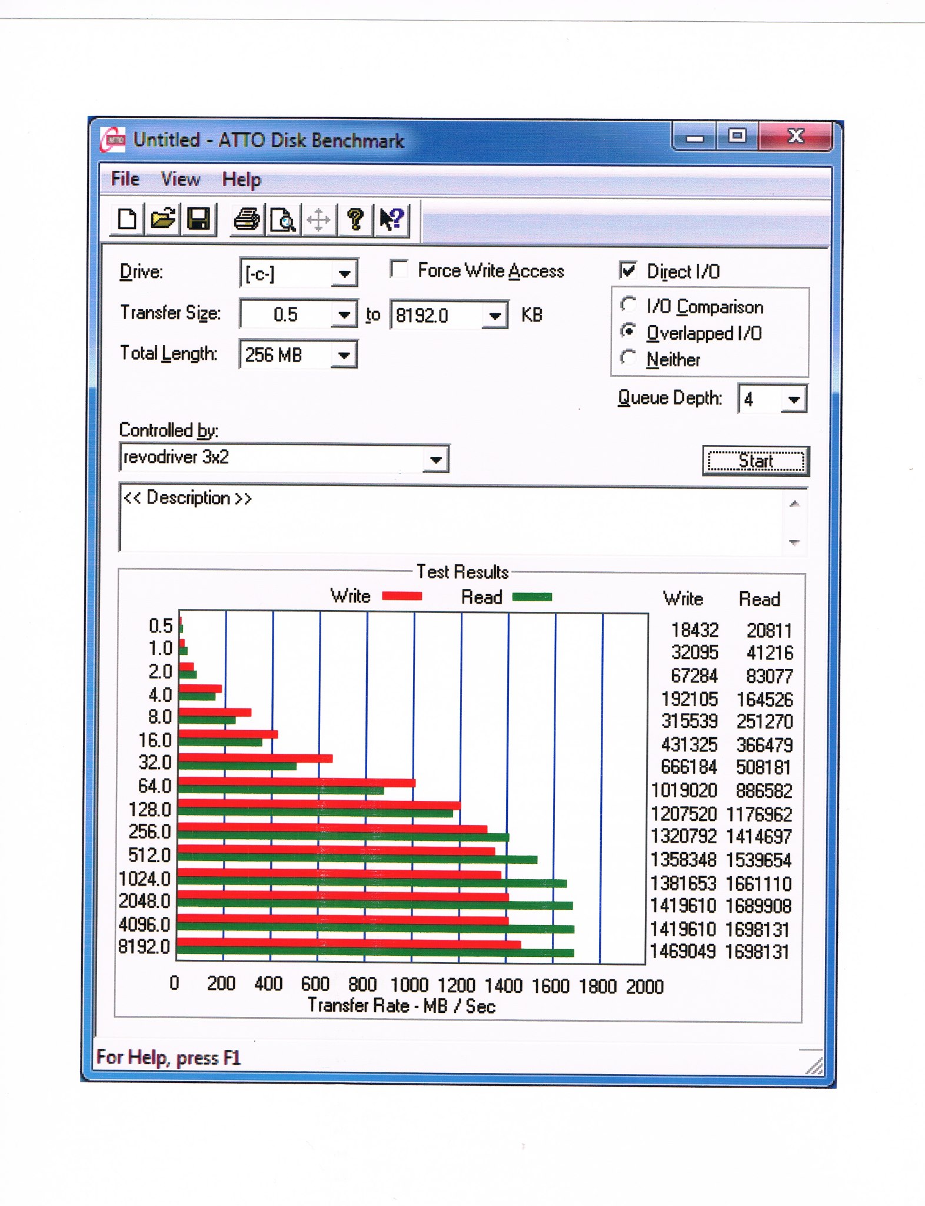This screenshot has height=1206, width=925.
Task: Uncheck the Direct I/O checkbox
Action: coord(628,270)
